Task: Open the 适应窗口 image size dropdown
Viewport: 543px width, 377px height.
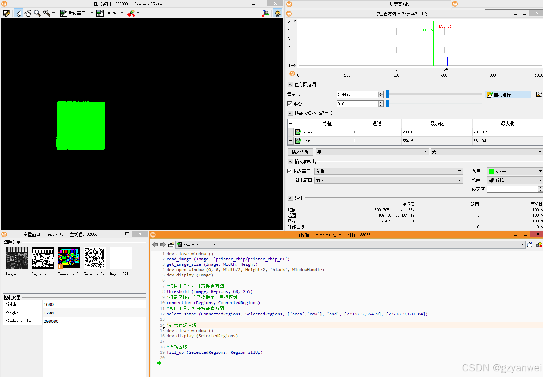Action: (x=92, y=13)
